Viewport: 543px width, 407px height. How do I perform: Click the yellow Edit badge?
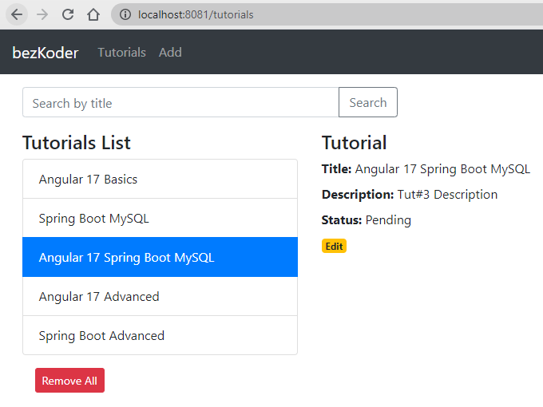(x=334, y=246)
